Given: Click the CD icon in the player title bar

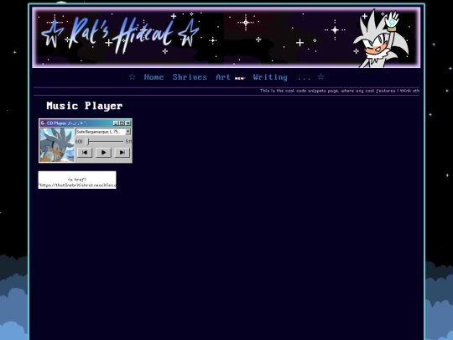Looking at the screenshot, I should tap(43, 123).
